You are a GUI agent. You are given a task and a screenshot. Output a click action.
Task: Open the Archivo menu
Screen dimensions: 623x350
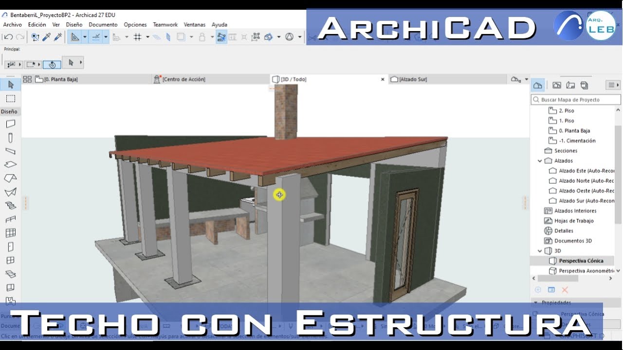(13, 24)
